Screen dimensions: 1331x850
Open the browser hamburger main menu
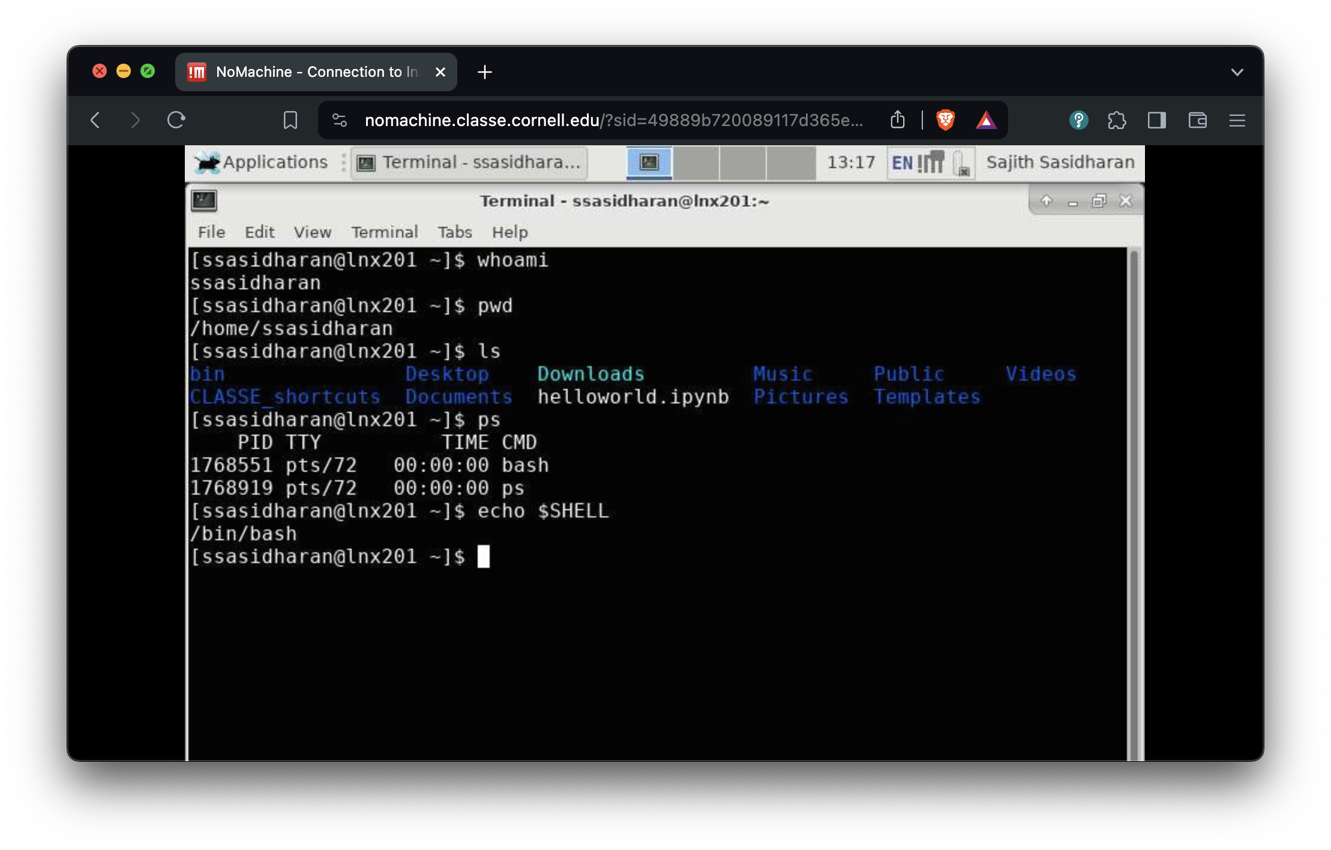coord(1237,120)
